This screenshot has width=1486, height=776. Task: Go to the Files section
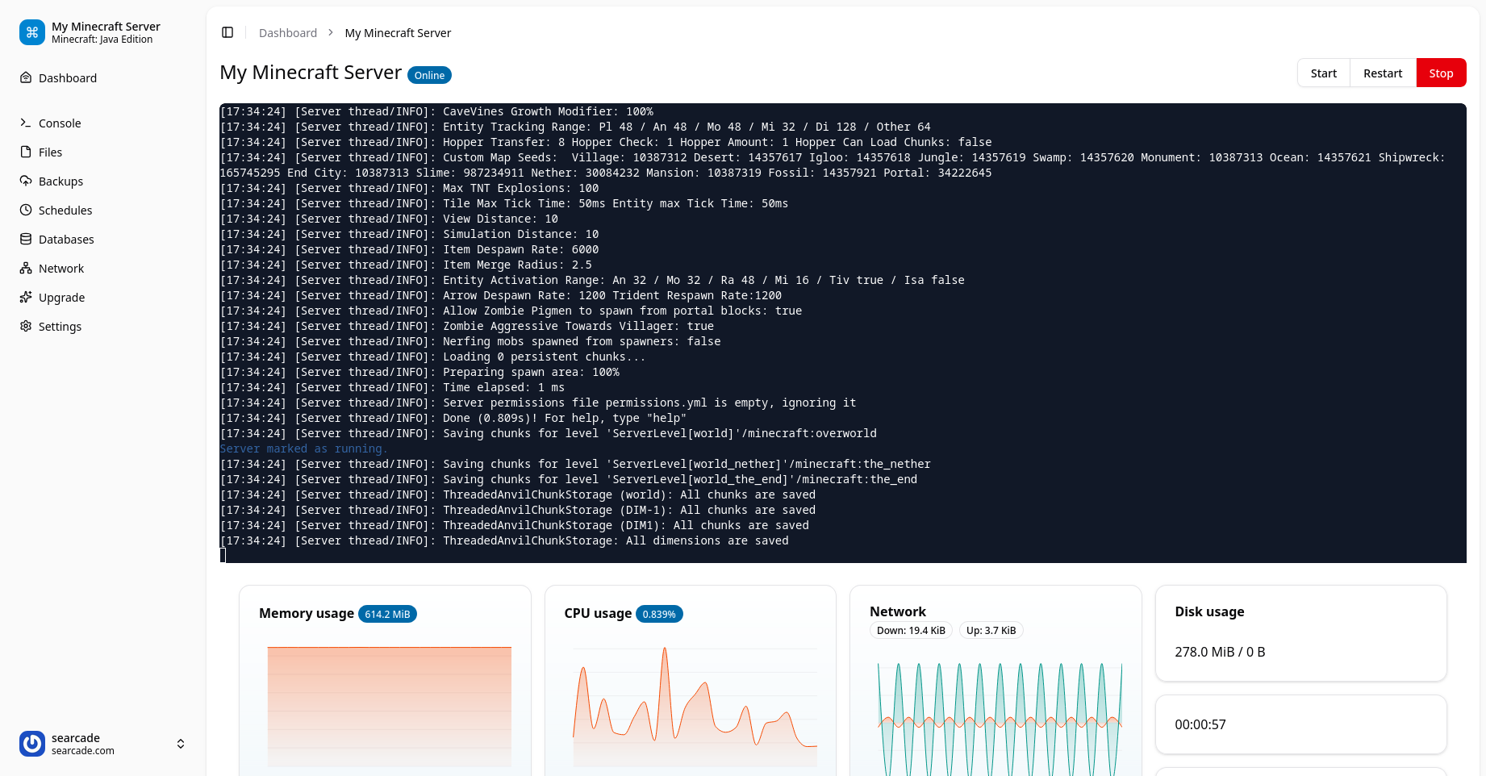coord(103,152)
